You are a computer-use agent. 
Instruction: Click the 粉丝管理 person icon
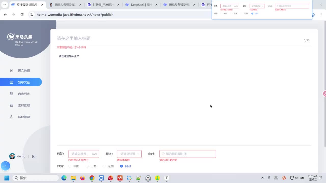pyautogui.click(x=11, y=117)
